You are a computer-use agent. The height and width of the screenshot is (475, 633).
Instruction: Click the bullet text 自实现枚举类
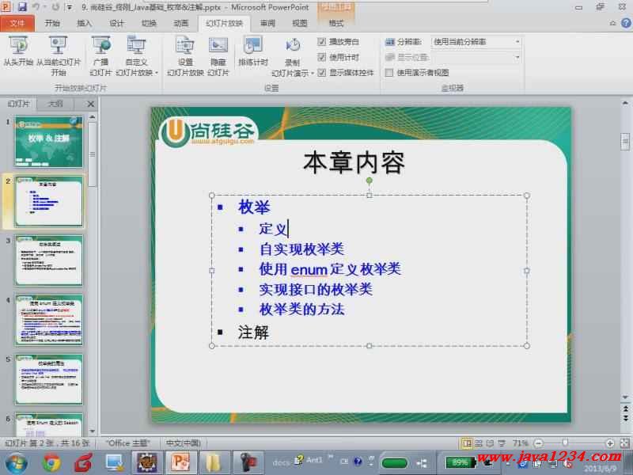[x=301, y=249]
